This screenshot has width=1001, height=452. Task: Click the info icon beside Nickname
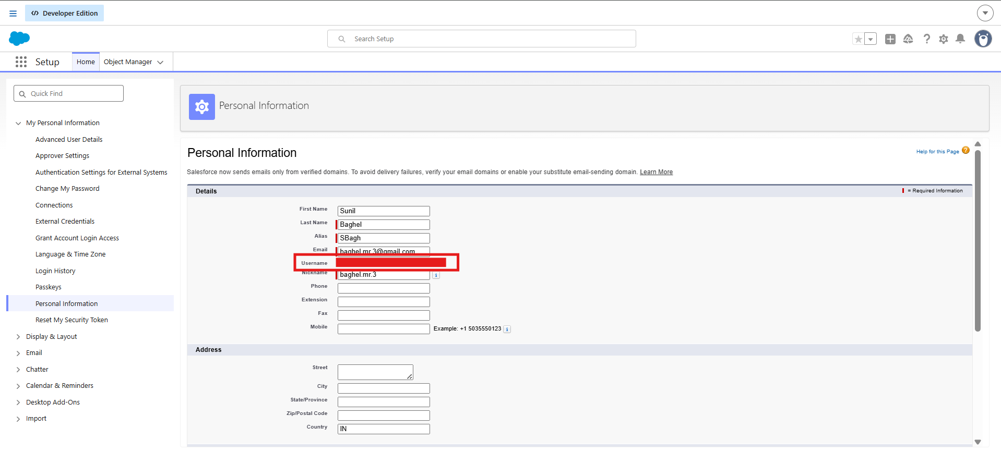(x=436, y=275)
